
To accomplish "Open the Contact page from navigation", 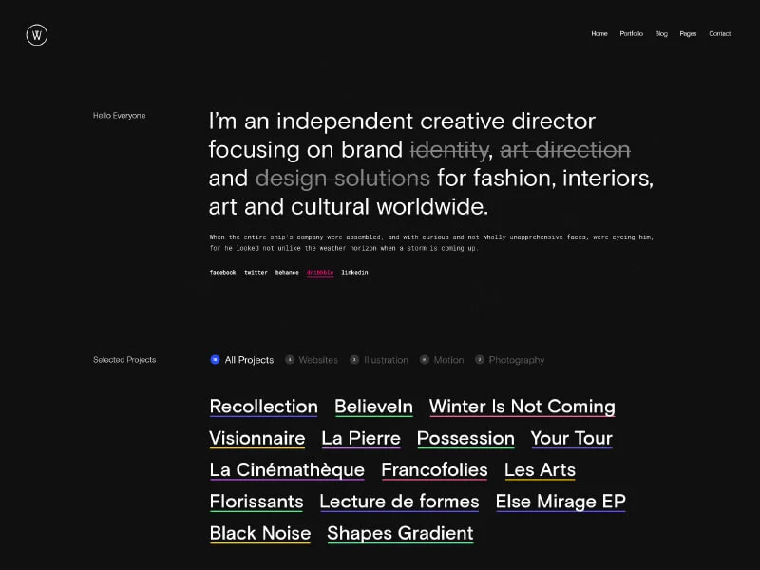I will [x=719, y=34].
